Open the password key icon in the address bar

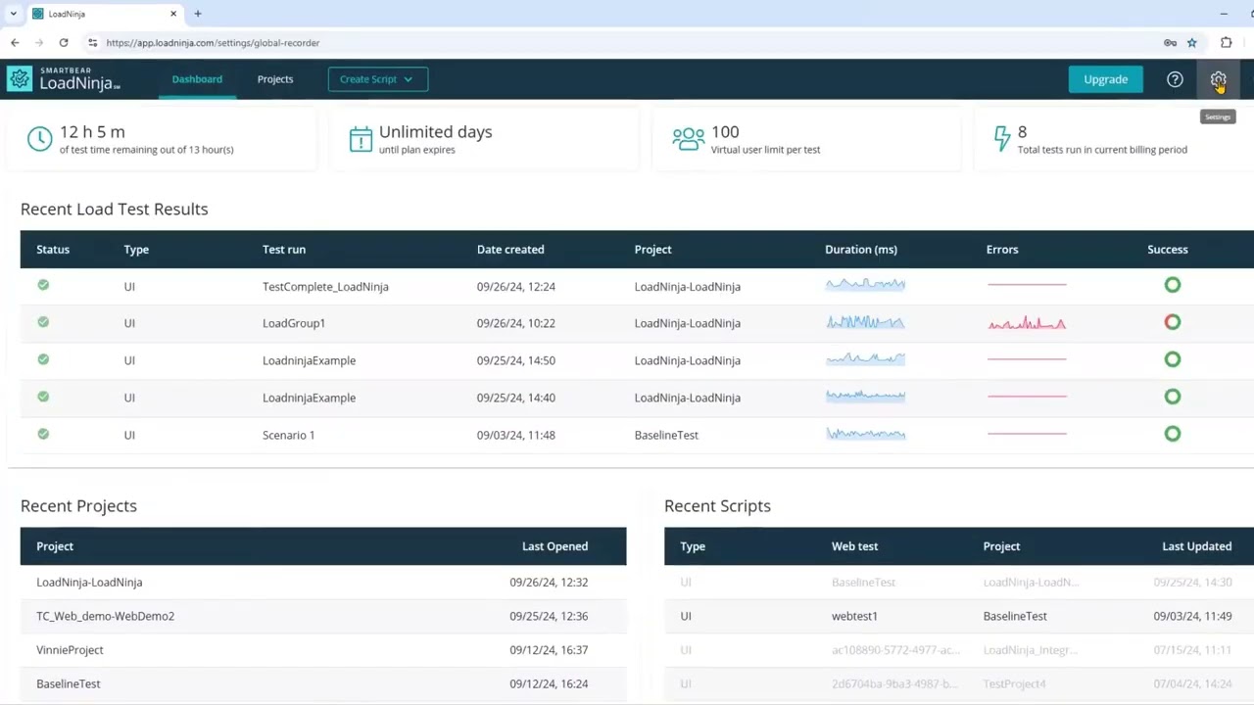click(1170, 43)
